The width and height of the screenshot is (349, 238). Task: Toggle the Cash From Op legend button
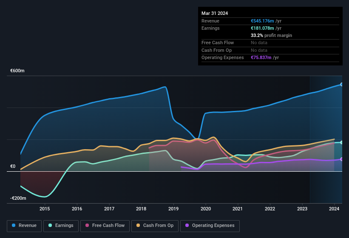click(155, 226)
